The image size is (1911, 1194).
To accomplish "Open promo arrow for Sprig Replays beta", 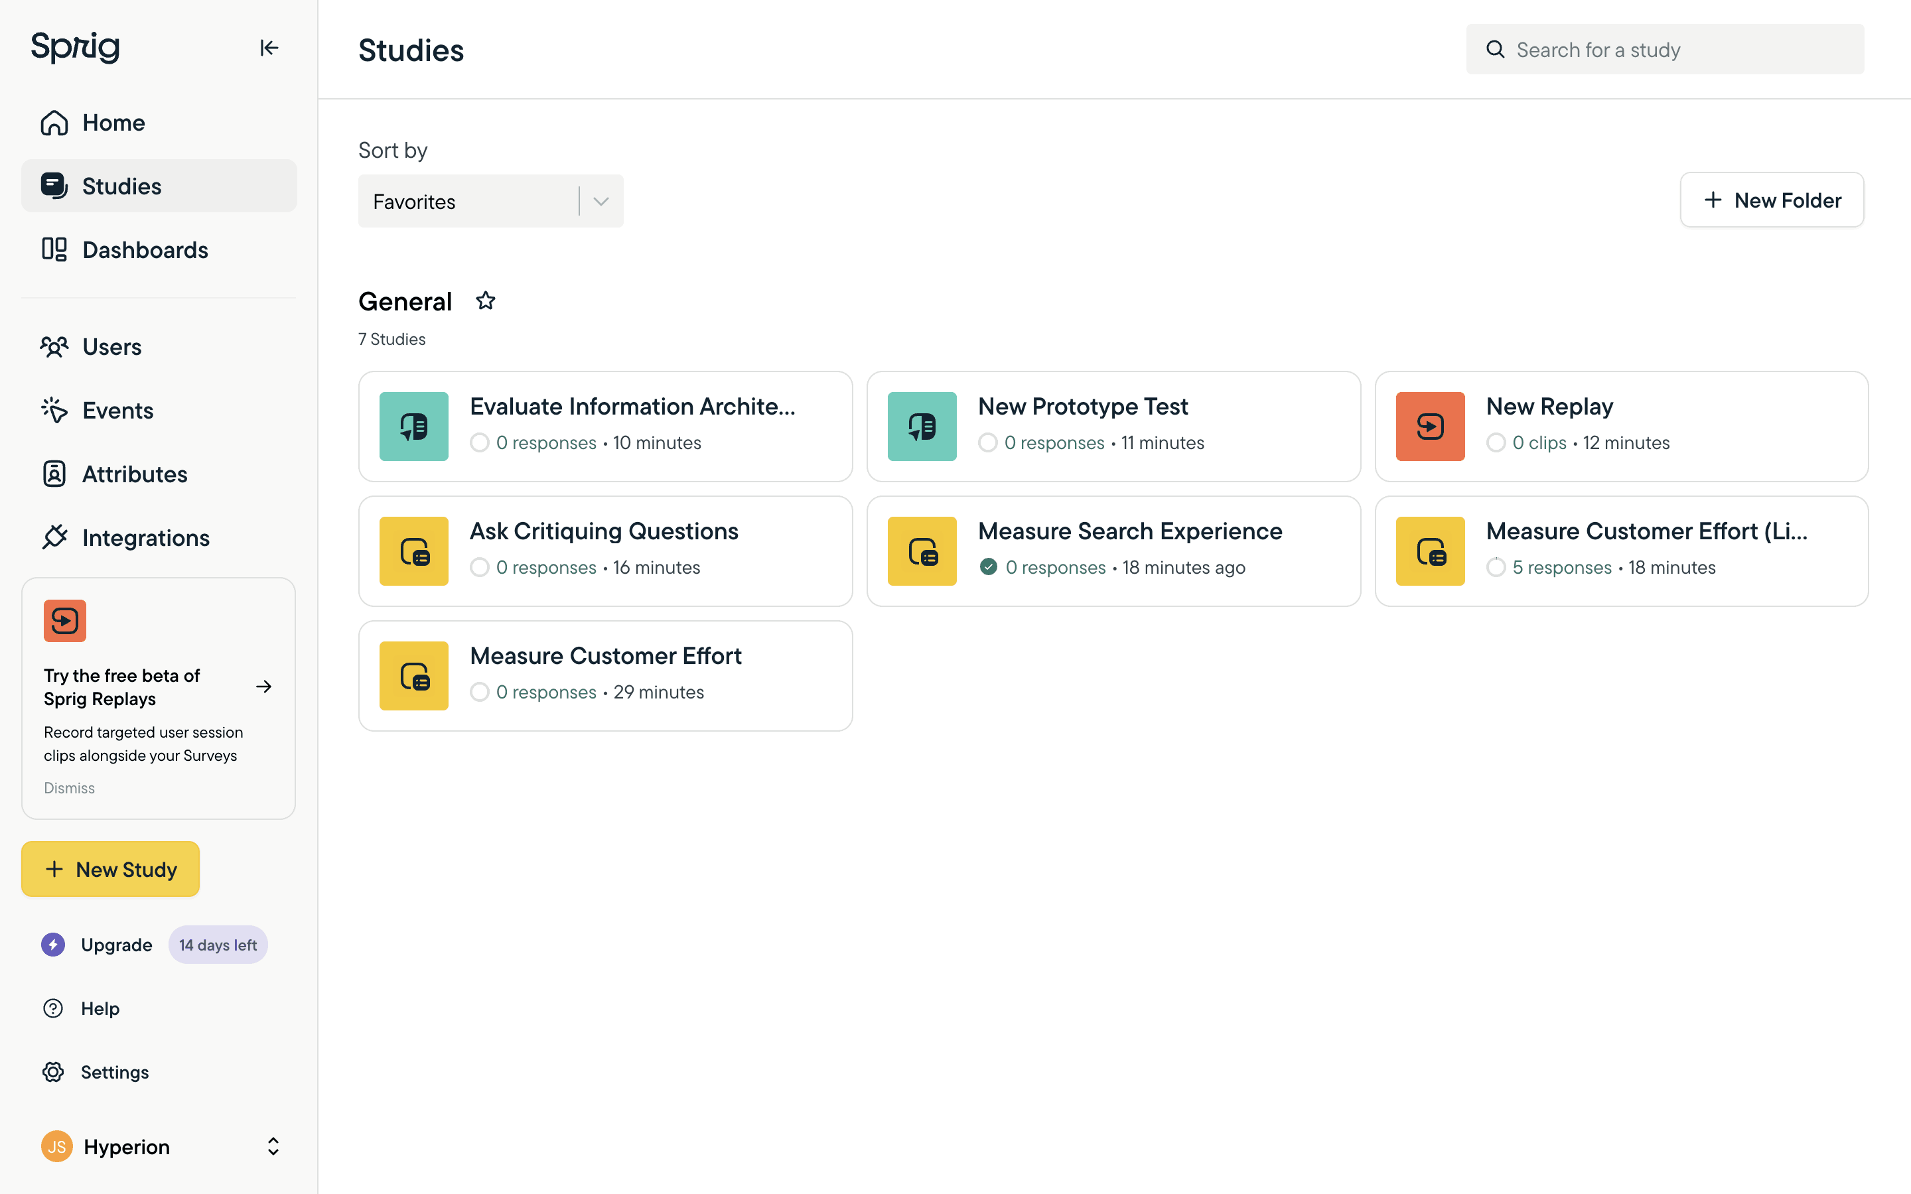I will (x=263, y=687).
